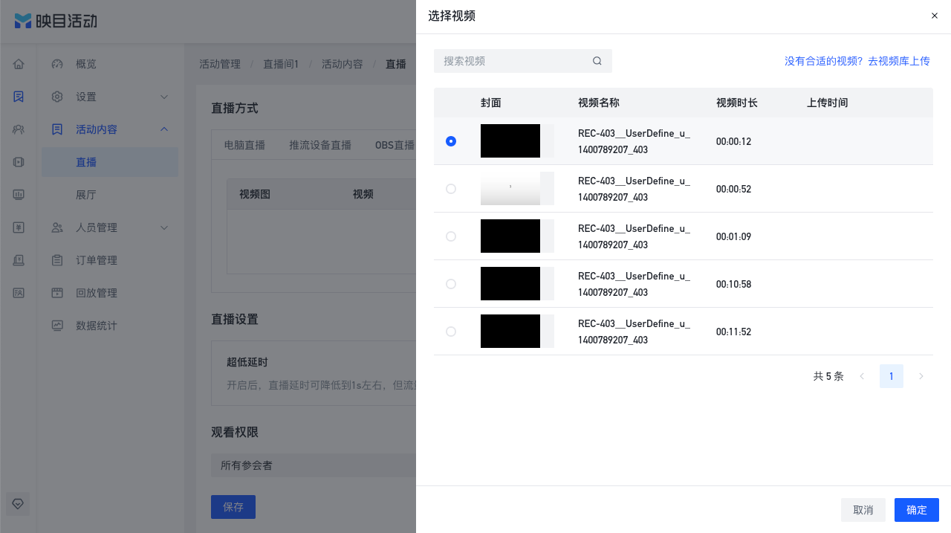Click the 订单管理 clipboard icon

click(57, 260)
